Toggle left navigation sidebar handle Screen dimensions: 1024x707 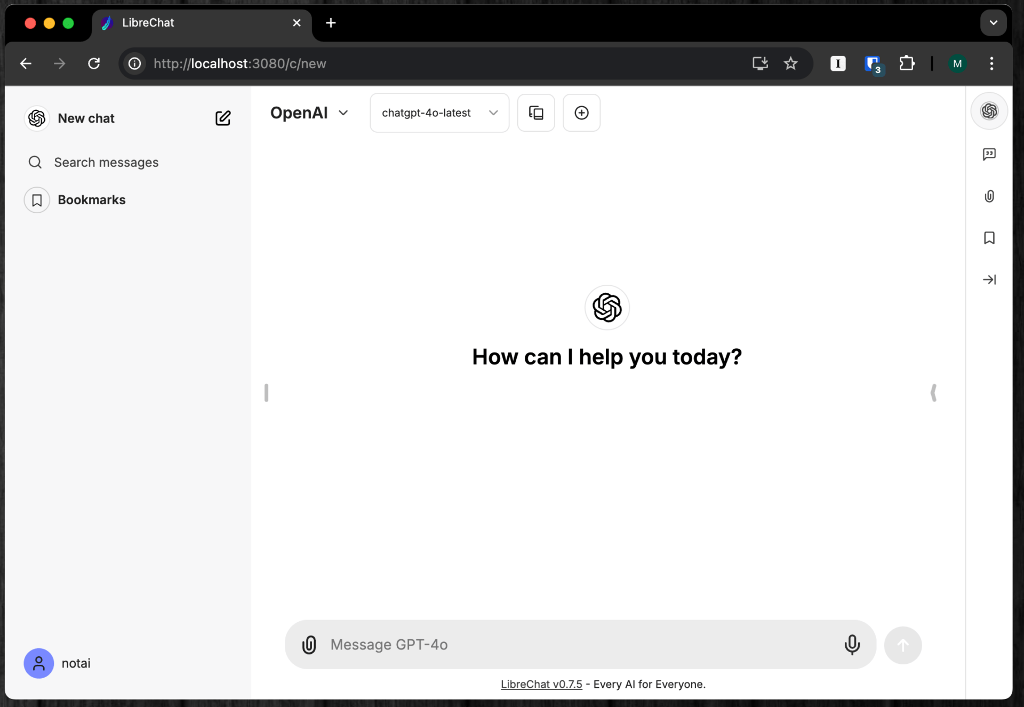(x=266, y=393)
